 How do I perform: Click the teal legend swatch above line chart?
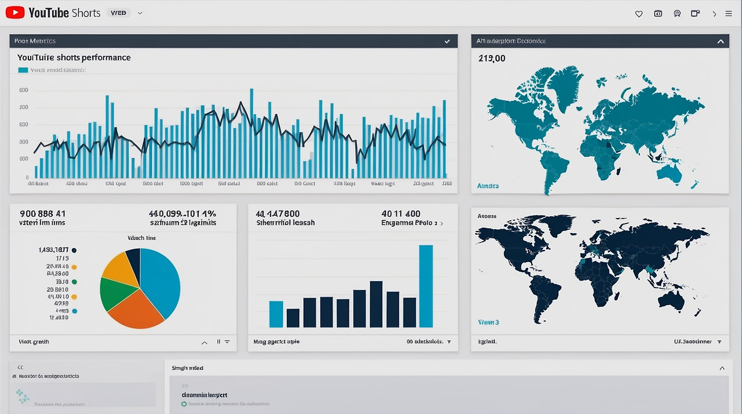(x=23, y=70)
